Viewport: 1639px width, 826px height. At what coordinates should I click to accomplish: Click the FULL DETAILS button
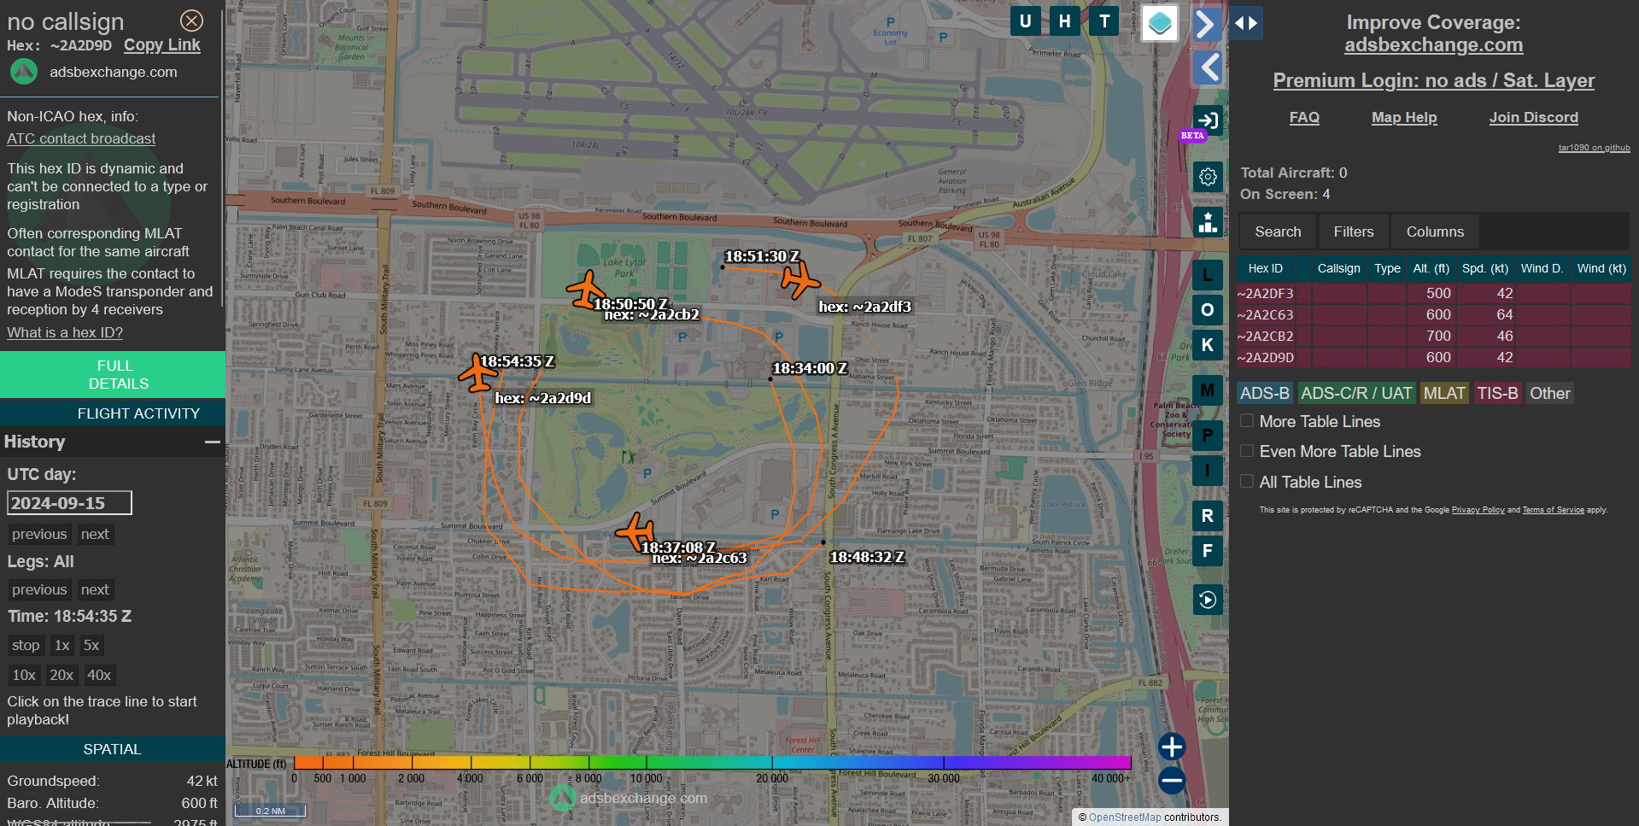point(113,374)
